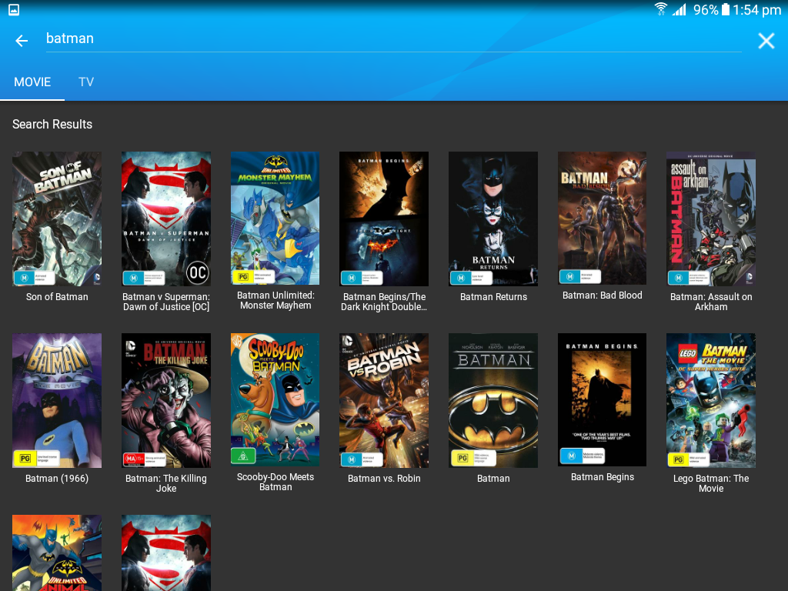Open Batman v Superman: Dawn of Justice [OC] poster
The width and height of the screenshot is (788, 591).
coord(166,219)
